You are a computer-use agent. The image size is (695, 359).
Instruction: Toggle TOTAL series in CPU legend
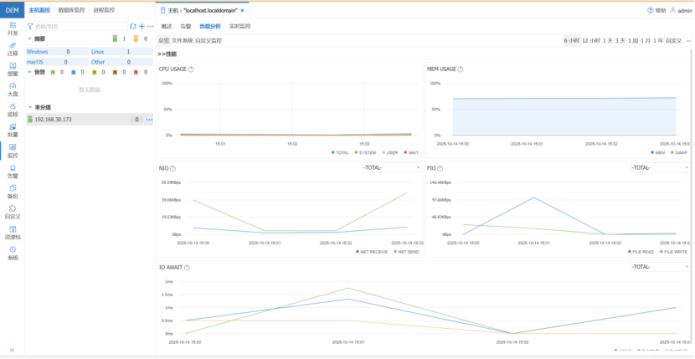coord(341,152)
